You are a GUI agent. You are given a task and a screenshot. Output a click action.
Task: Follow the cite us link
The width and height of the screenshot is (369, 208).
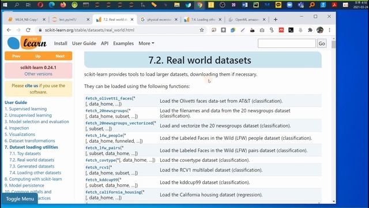(x=31, y=86)
